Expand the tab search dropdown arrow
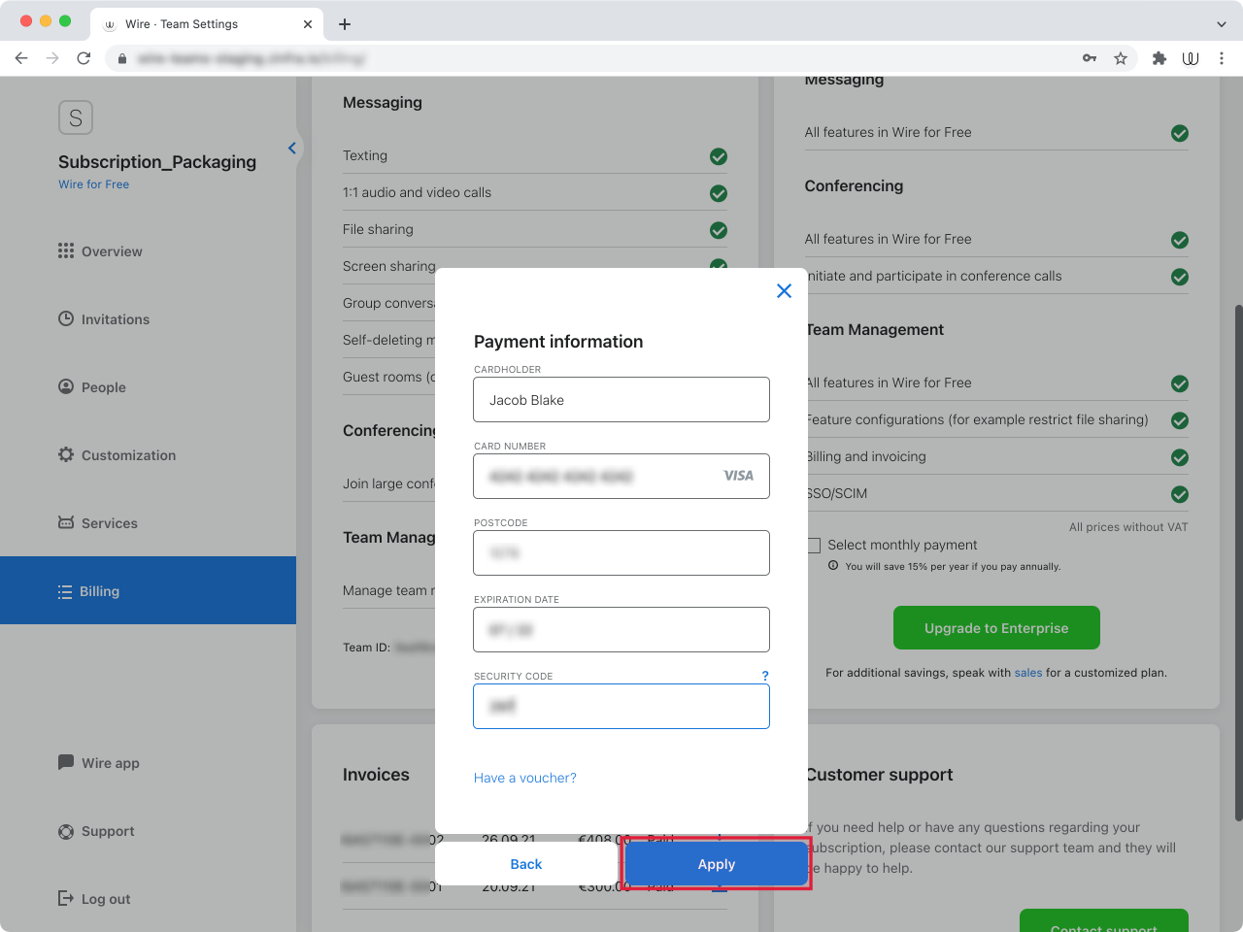The image size is (1243, 932). point(1222,24)
